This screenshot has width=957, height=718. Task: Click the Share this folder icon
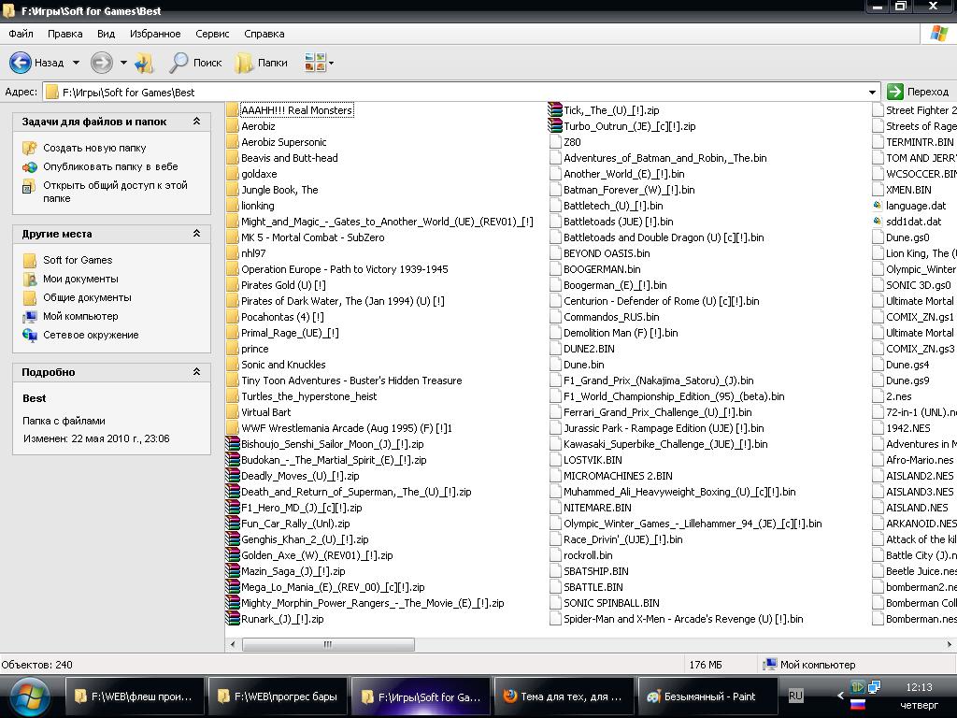pyautogui.click(x=28, y=186)
